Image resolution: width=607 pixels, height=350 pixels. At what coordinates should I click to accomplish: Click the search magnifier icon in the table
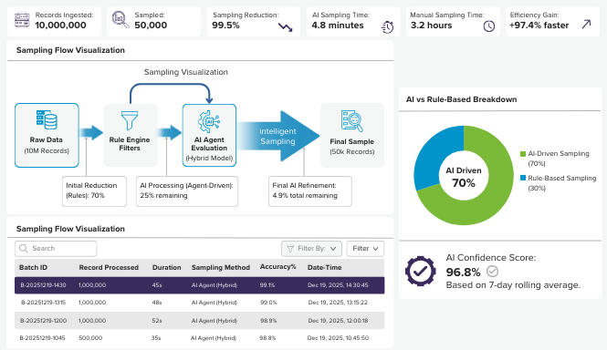24,248
